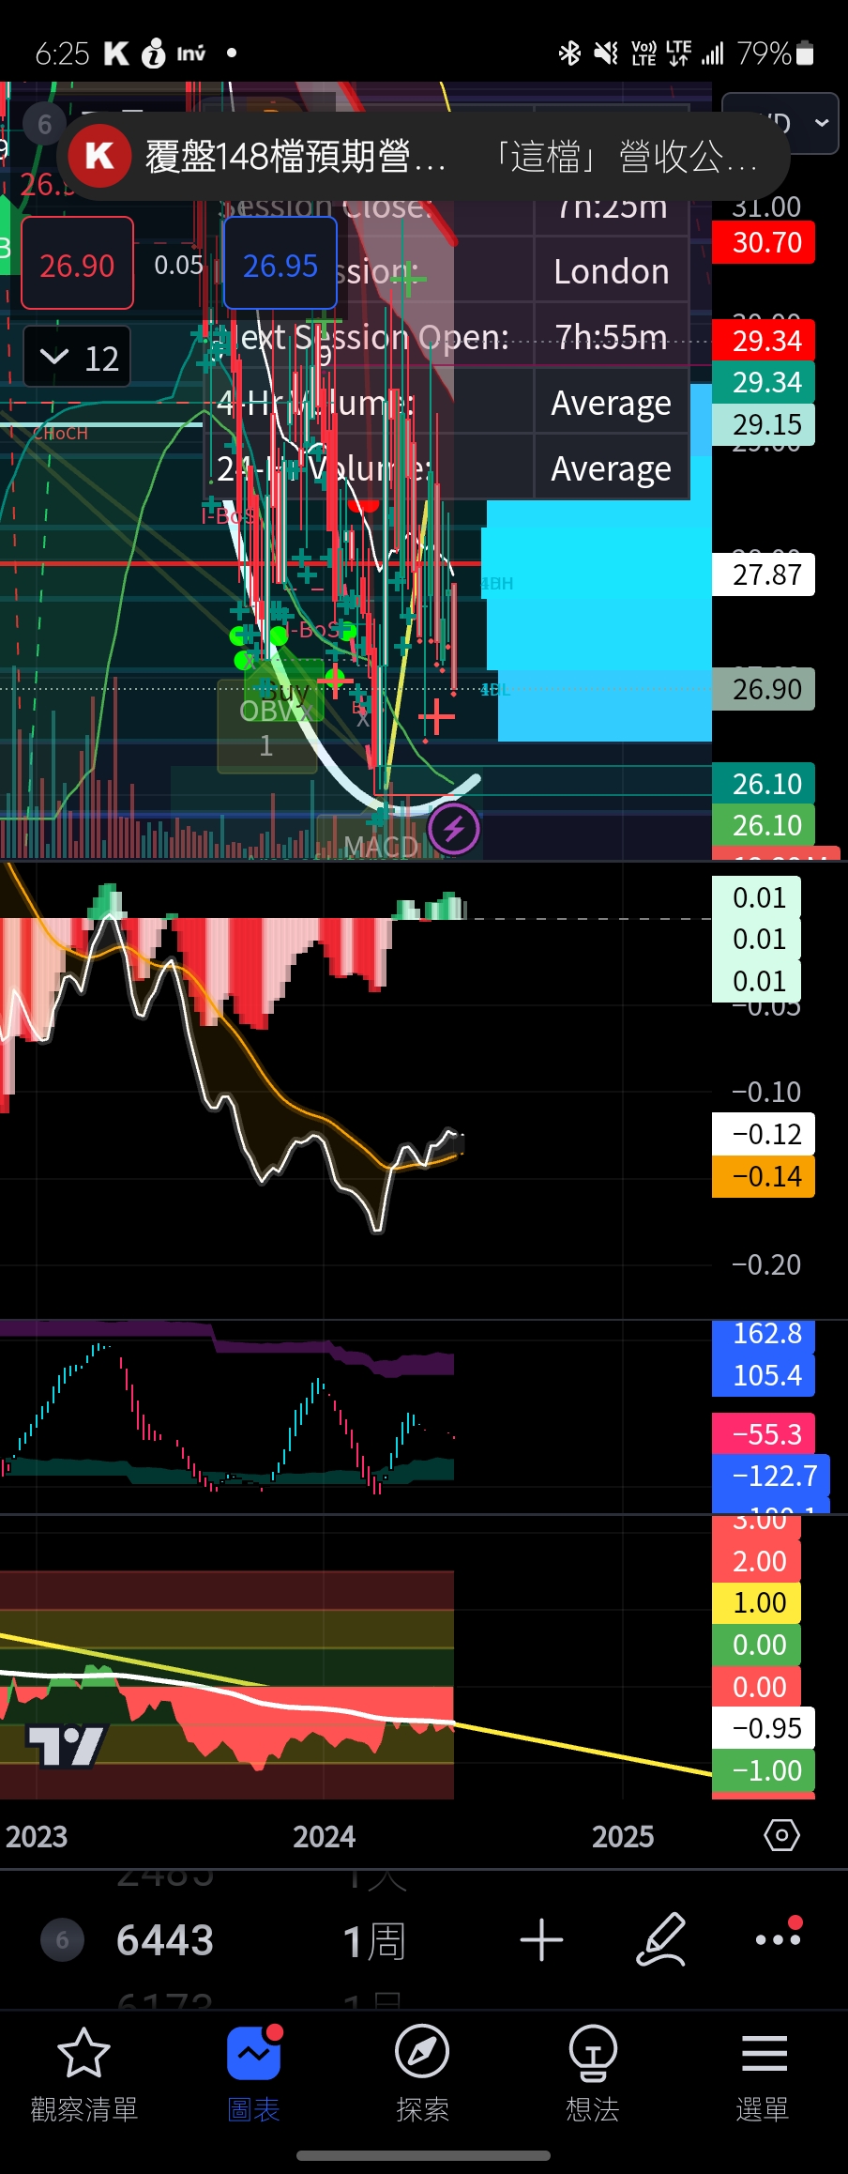Select the 29.15 light green price label

click(764, 424)
